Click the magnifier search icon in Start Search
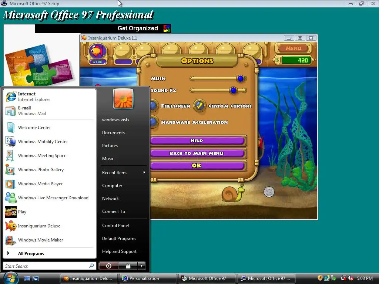 pos(91,266)
